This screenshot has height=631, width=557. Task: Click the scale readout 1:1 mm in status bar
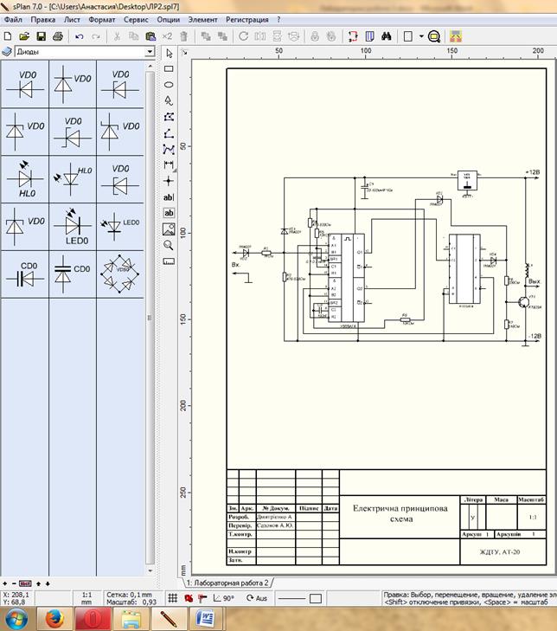(x=86, y=598)
